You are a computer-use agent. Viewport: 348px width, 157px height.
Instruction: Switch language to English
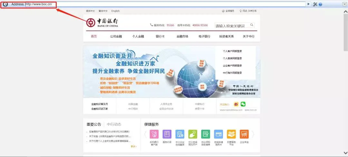click(115, 11)
